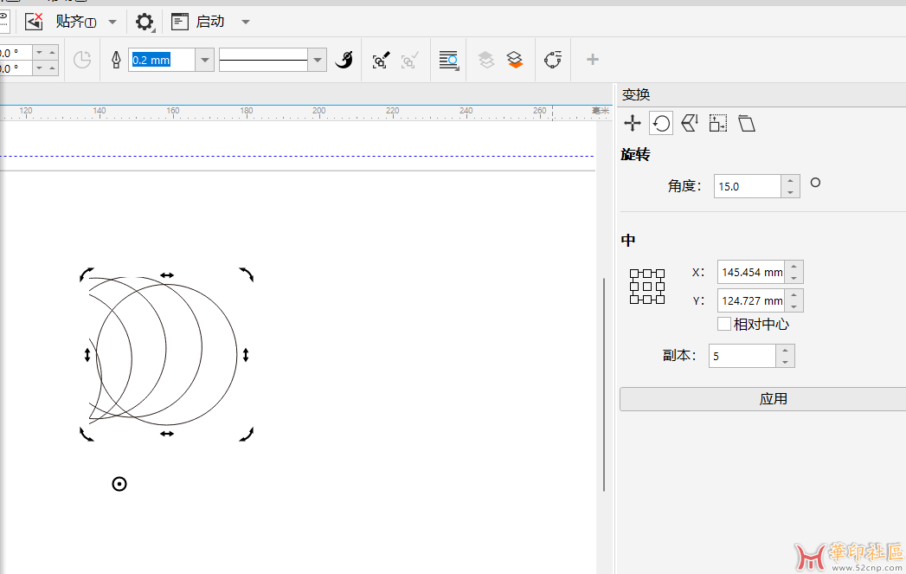
Task: Click the copy properties eyedropper icon
Action: pos(381,60)
